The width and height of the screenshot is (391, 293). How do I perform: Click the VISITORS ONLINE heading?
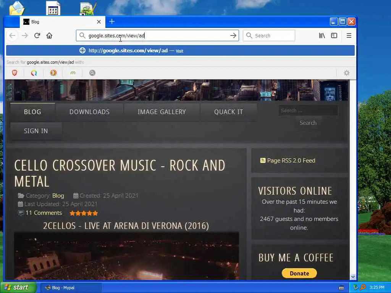[x=295, y=191]
